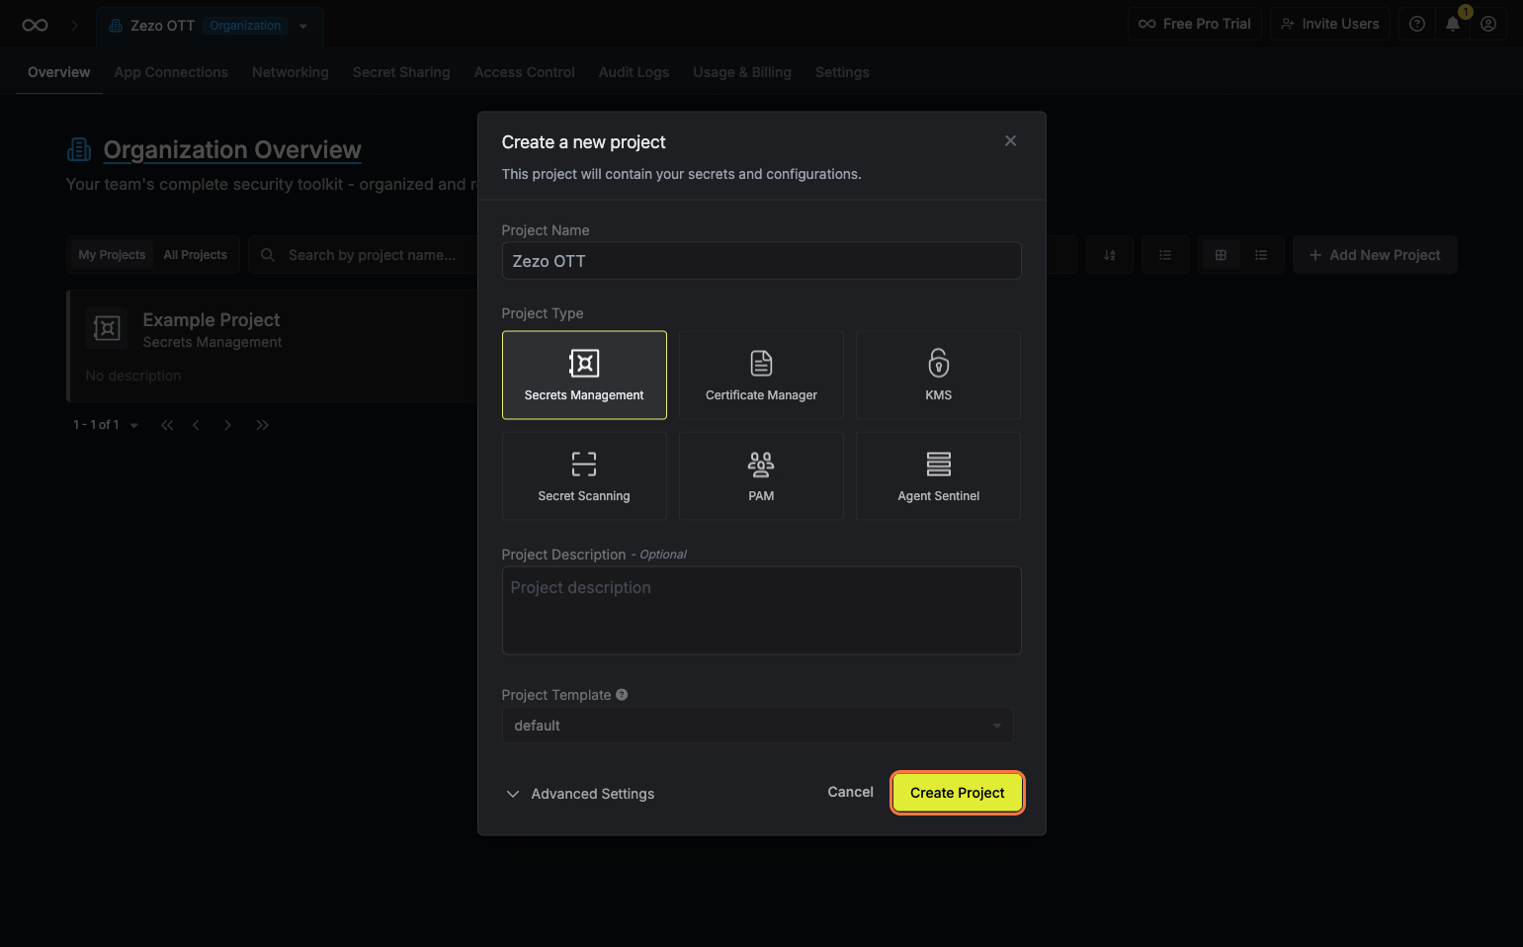Select the KMS project type
This screenshot has height=947, width=1523.
[938, 376]
